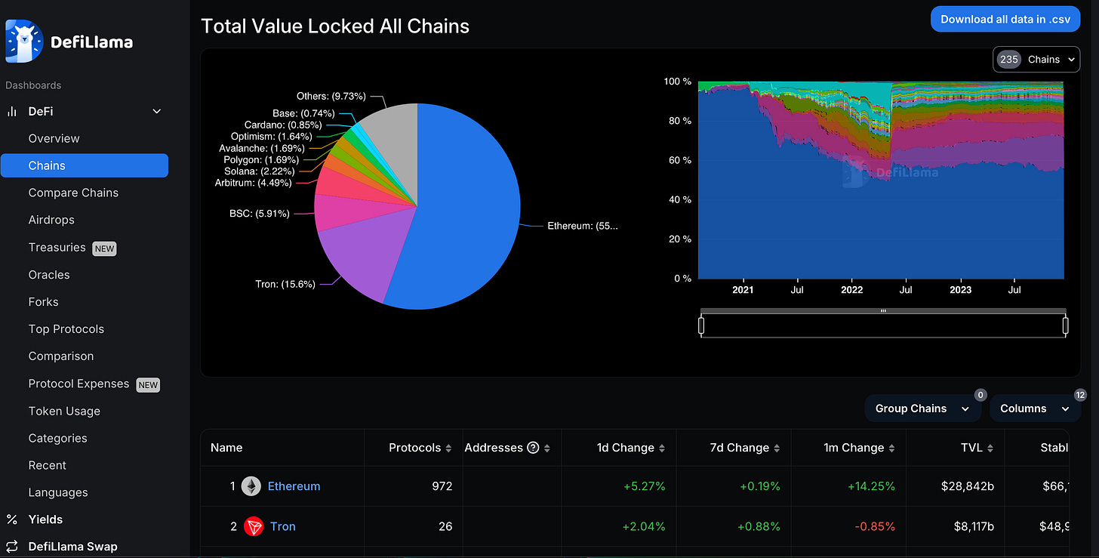Open Oracles in the sidebar
The image size is (1099, 558).
pyautogui.click(x=49, y=275)
